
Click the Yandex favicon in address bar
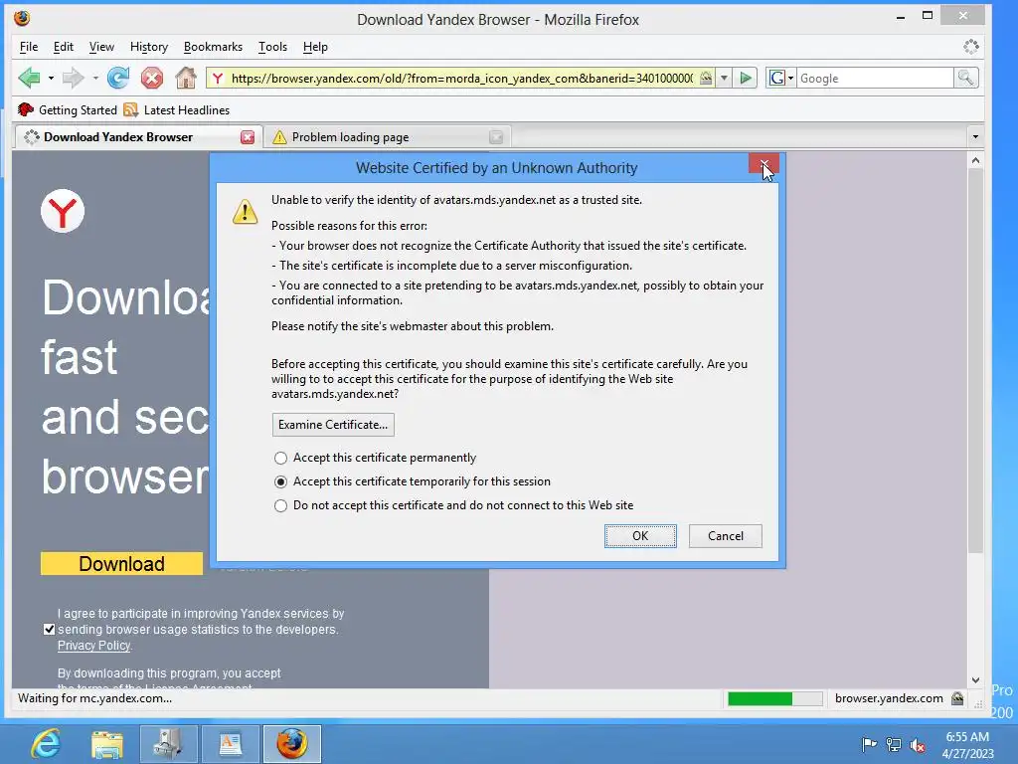coord(218,79)
